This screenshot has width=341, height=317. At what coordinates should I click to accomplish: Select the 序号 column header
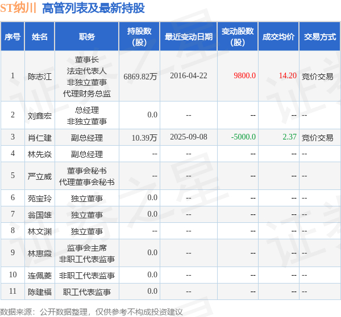click(13, 37)
